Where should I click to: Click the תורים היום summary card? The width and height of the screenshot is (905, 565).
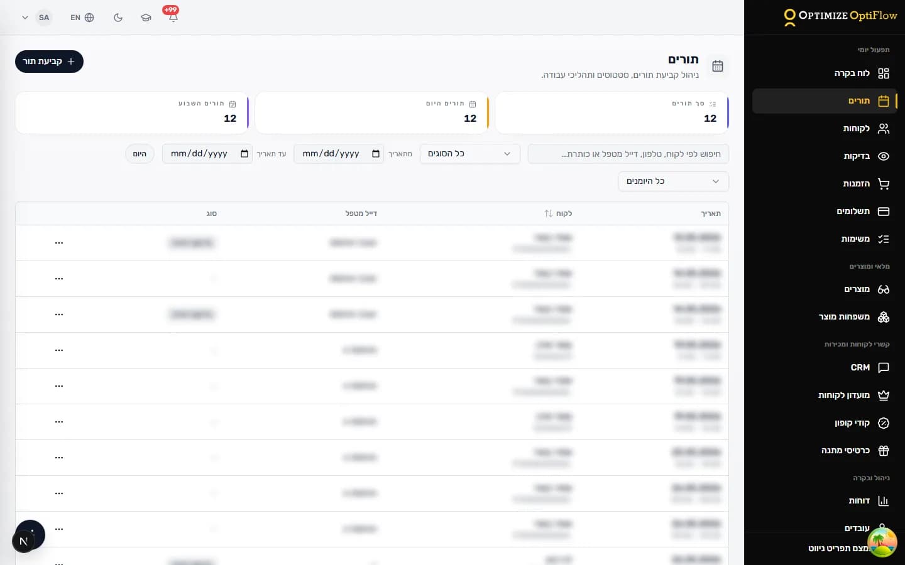click(372, 113)
